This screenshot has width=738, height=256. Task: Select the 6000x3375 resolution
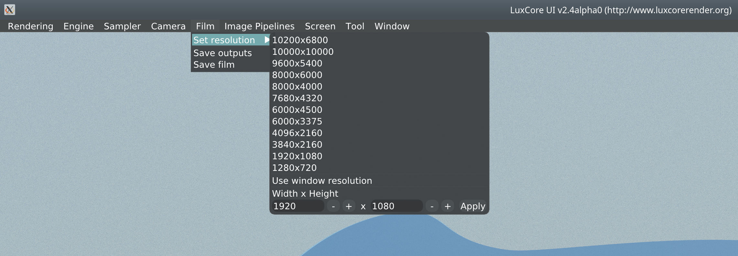coord(379,121)
